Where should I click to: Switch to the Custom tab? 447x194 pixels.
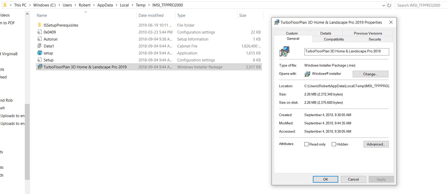(x=292, y=33)
